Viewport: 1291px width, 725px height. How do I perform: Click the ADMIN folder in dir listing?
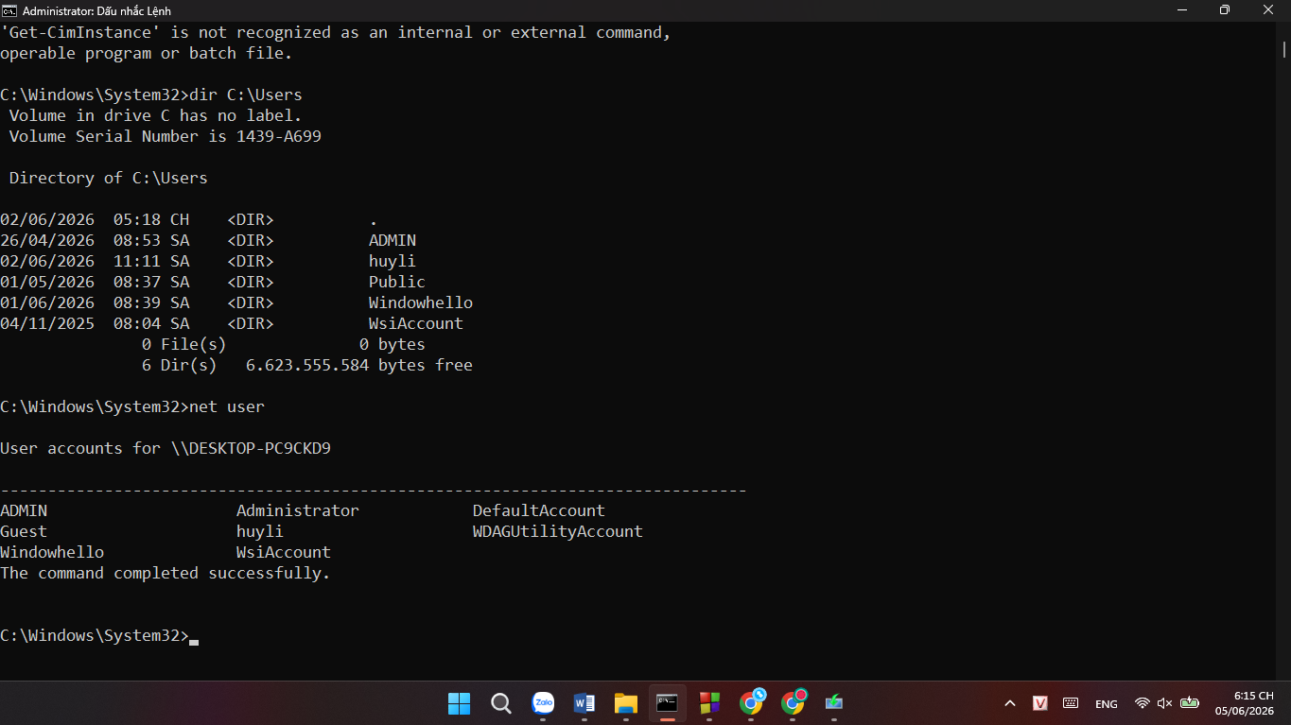393,240
